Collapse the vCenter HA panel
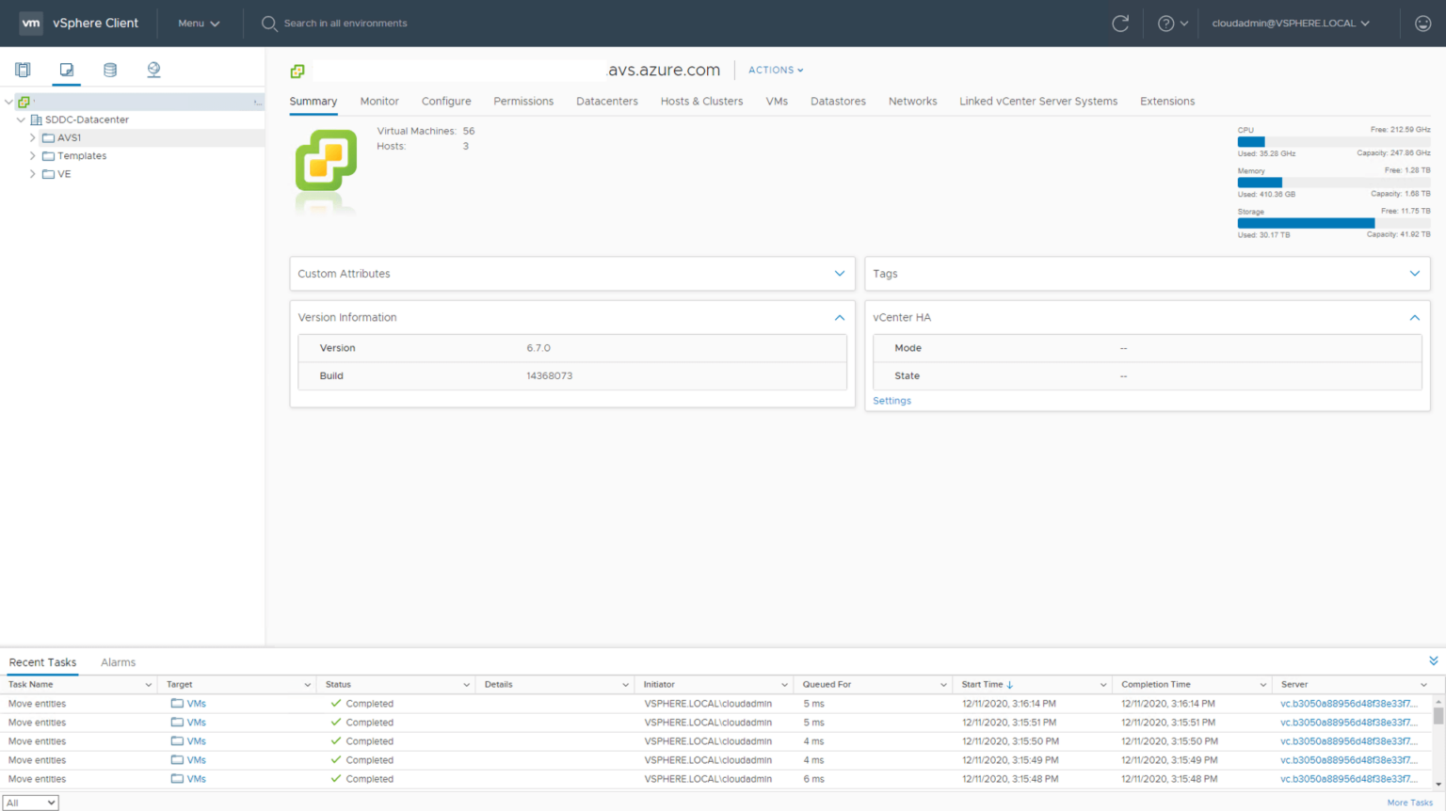Screen dimensions: 1446x811 (1414, 317)
